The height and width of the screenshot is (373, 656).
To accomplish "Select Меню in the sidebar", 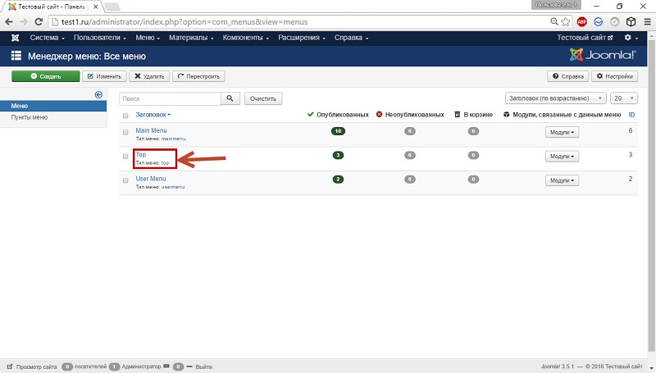I will 53,106.
